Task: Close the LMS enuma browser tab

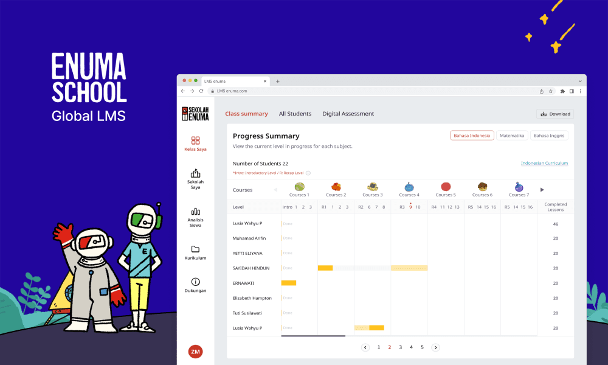Action: [x=265, y=81]
